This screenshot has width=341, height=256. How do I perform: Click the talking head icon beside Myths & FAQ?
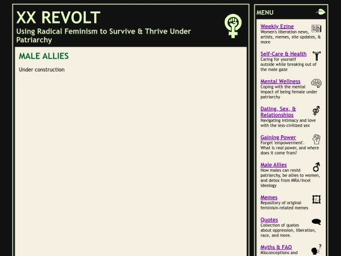click(316, 249)
